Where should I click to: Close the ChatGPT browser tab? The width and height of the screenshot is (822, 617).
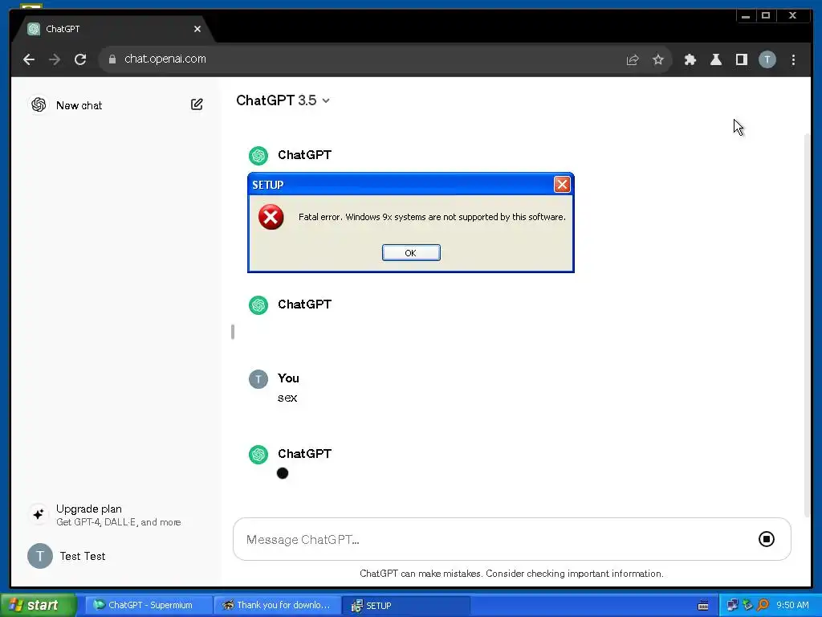197,29
